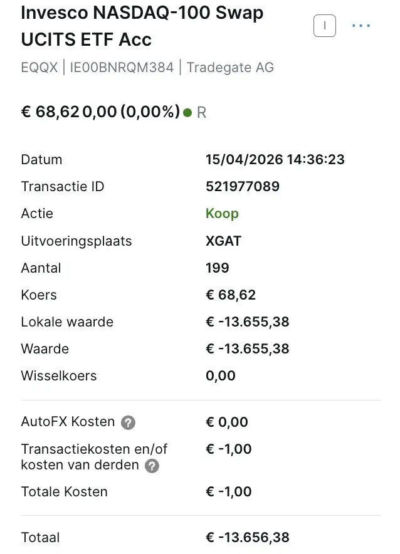Screen dimensions: 400x554
Task: Click the green market status dot
Action: (187, 113)
